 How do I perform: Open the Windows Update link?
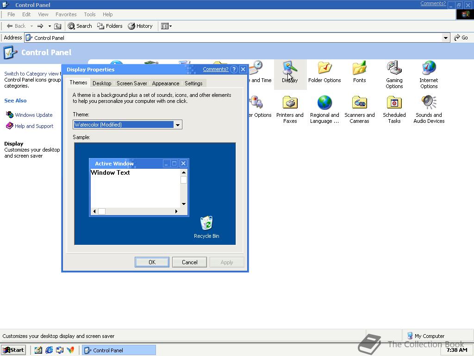click(x=33, y=115)
